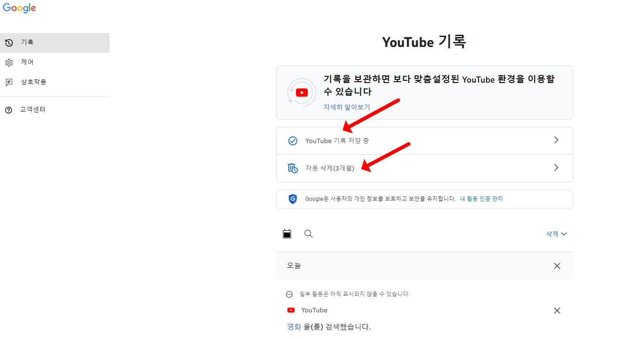This screenshot has width=621, height=339.
Task: Open YouTube 기록 저장 중 setting
Action: point(424,141)
